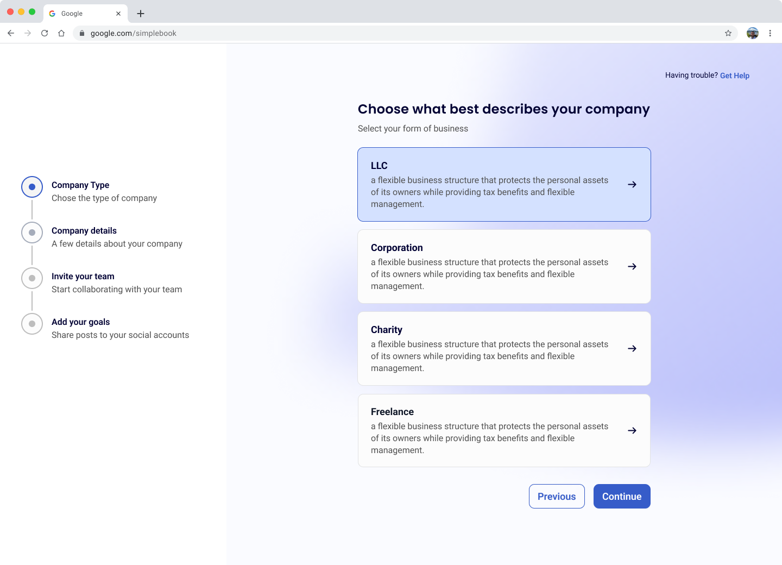Click the address bar URL field
The width and height of the screenshot is (782, 565).
tap(405, 33)
